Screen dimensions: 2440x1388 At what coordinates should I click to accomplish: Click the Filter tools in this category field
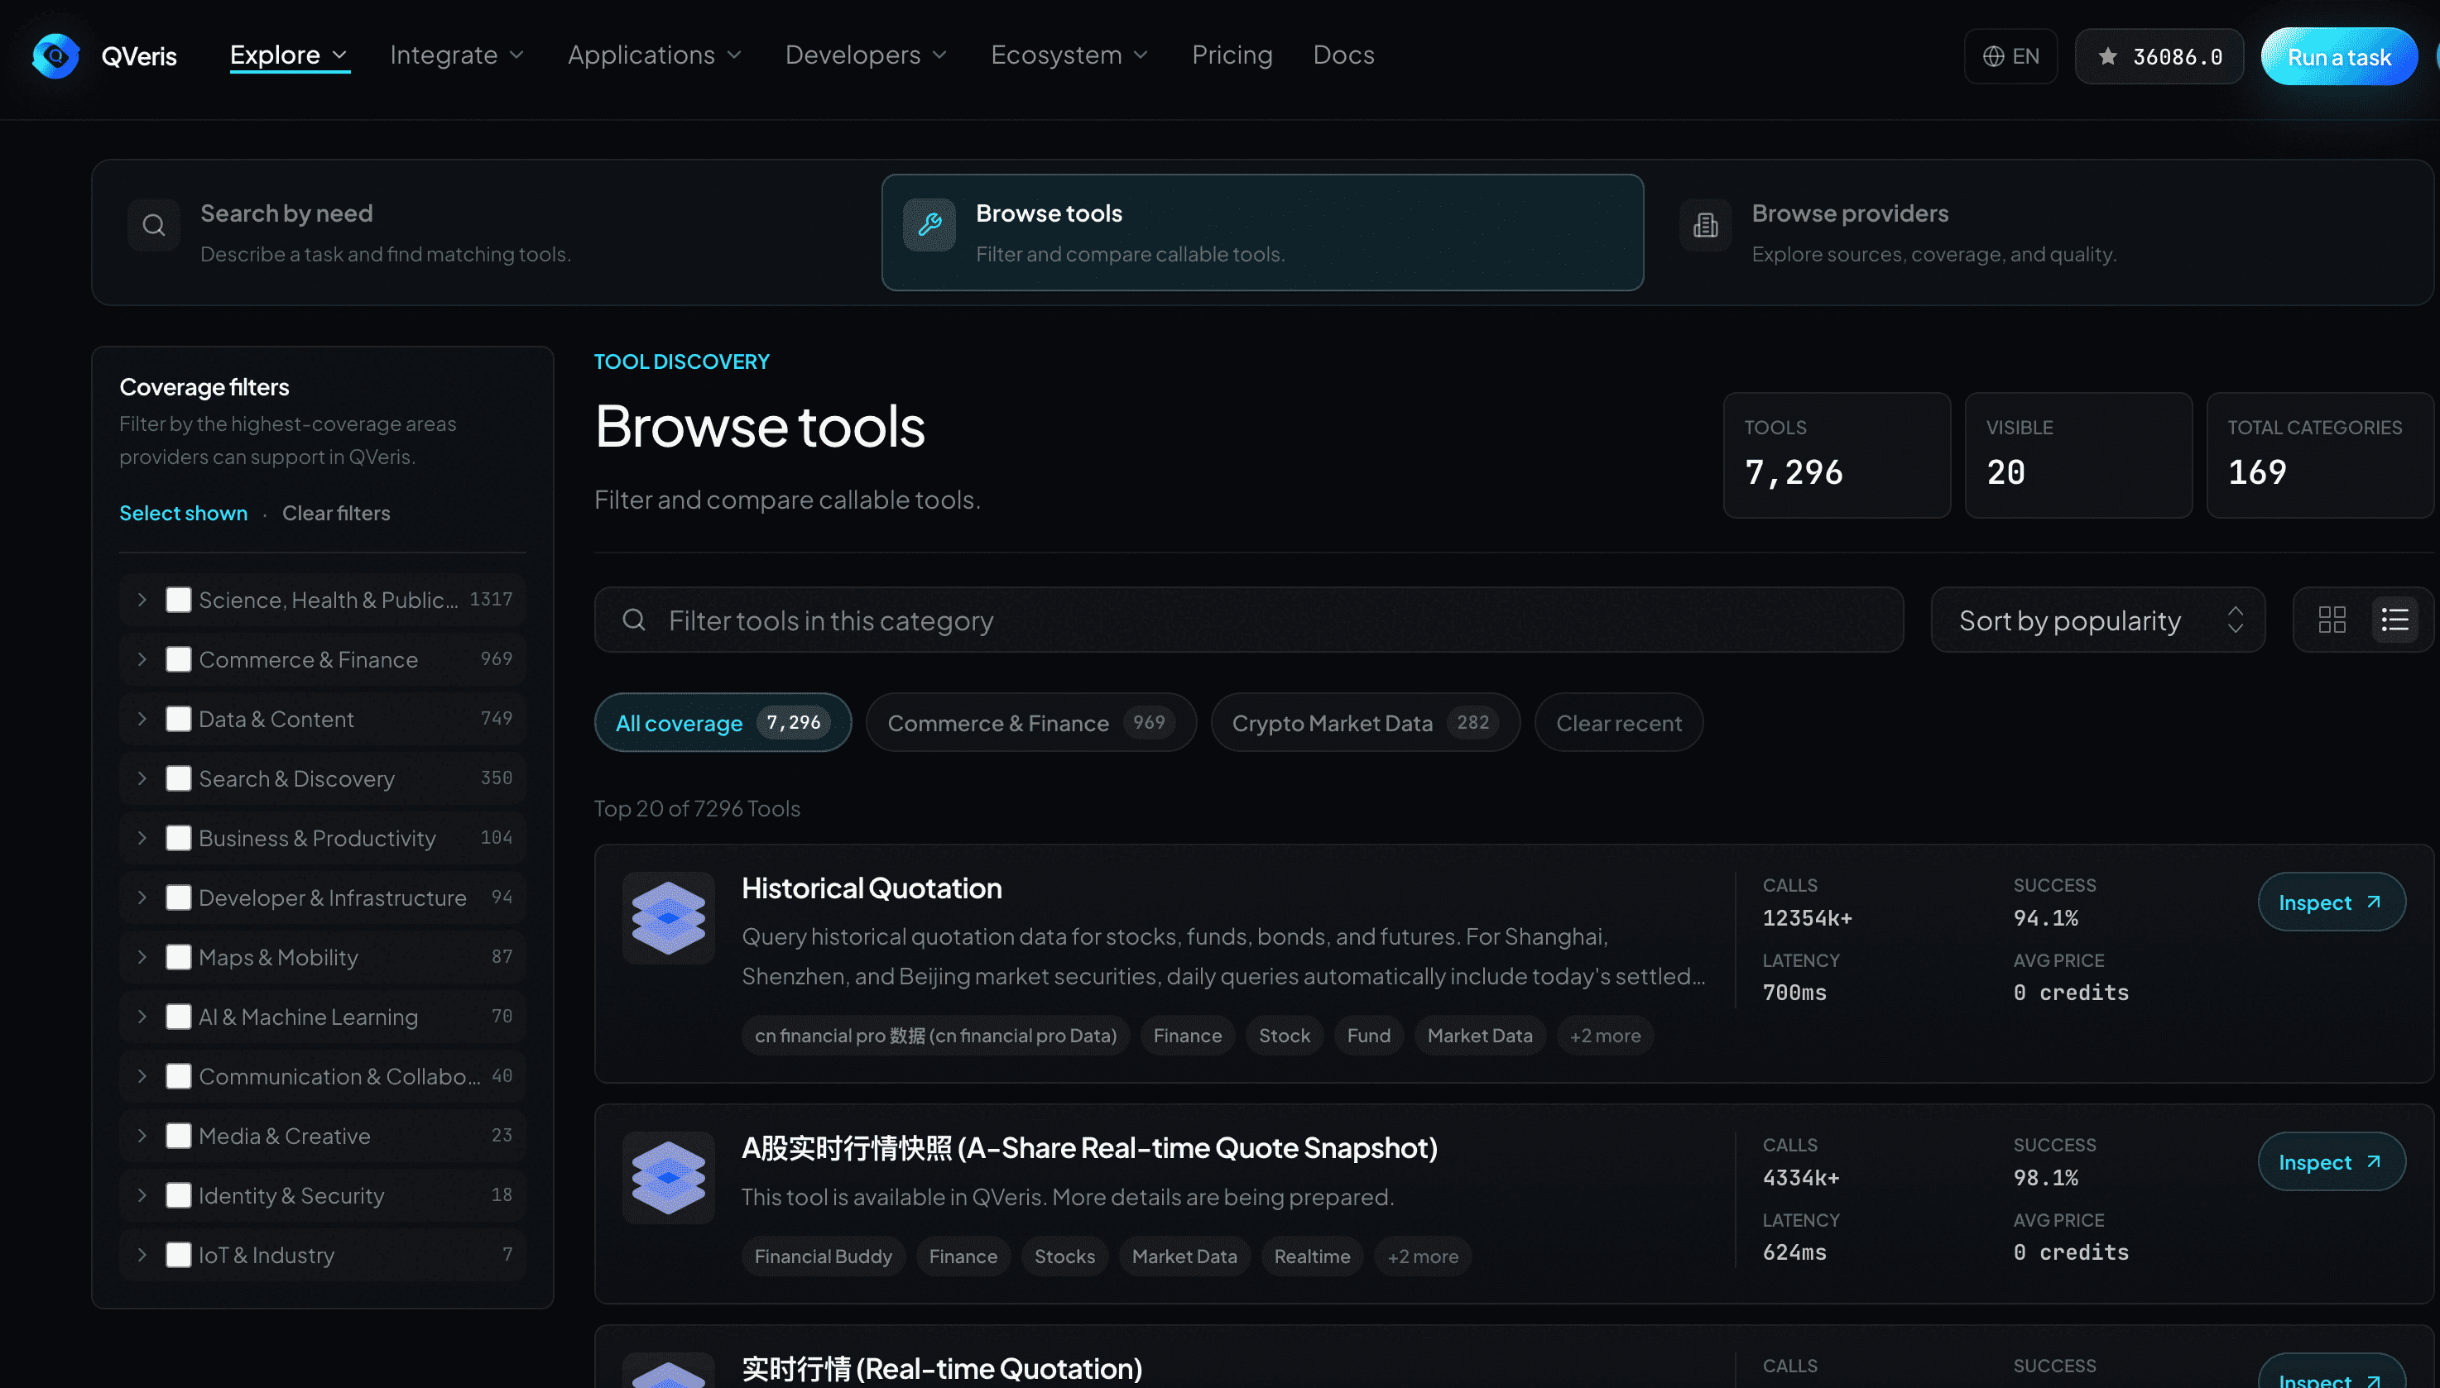point(1249,620)
